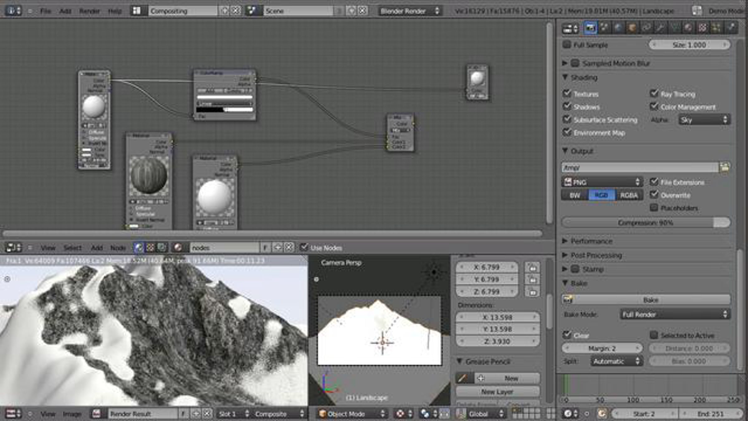Click the output path field /tmp/

point(640,167)
